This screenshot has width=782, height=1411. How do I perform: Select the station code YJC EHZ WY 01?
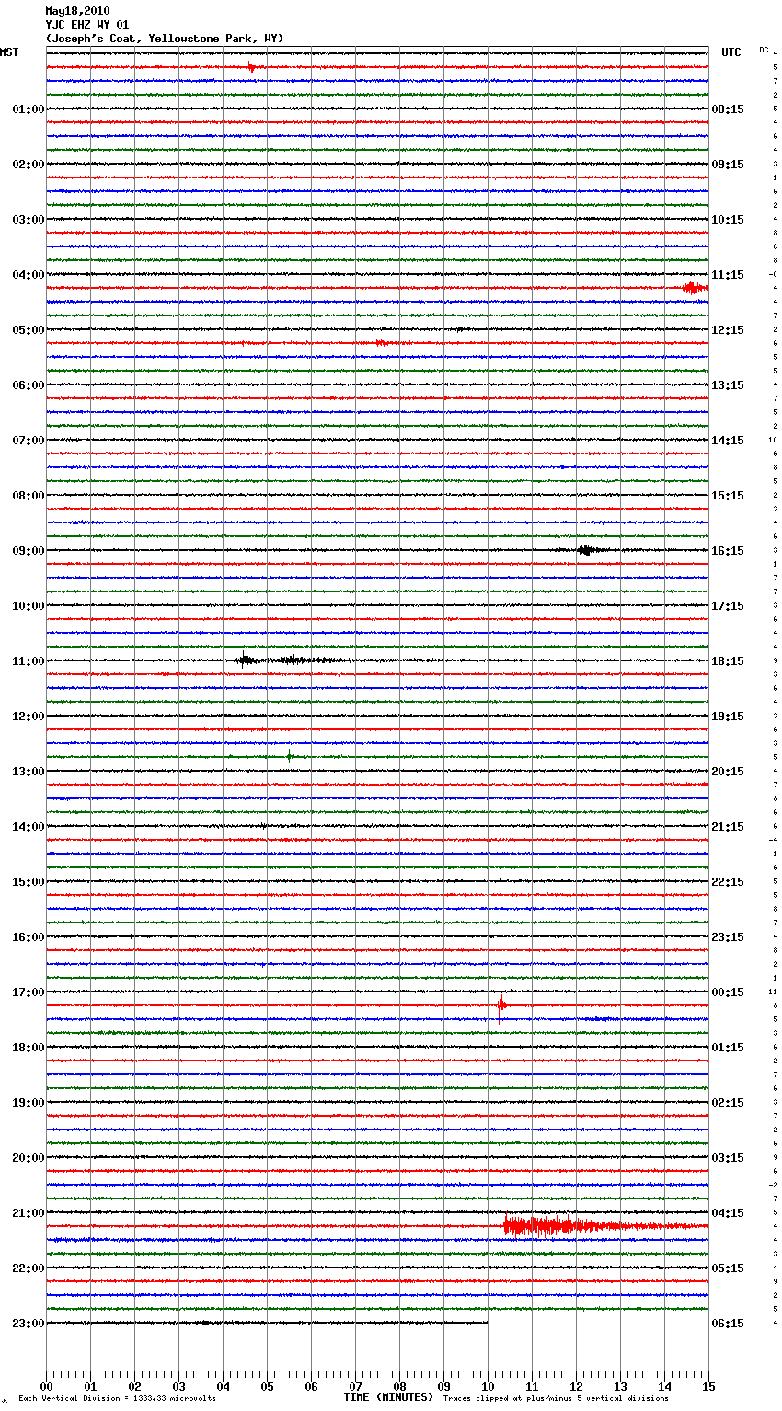[87, 25]
